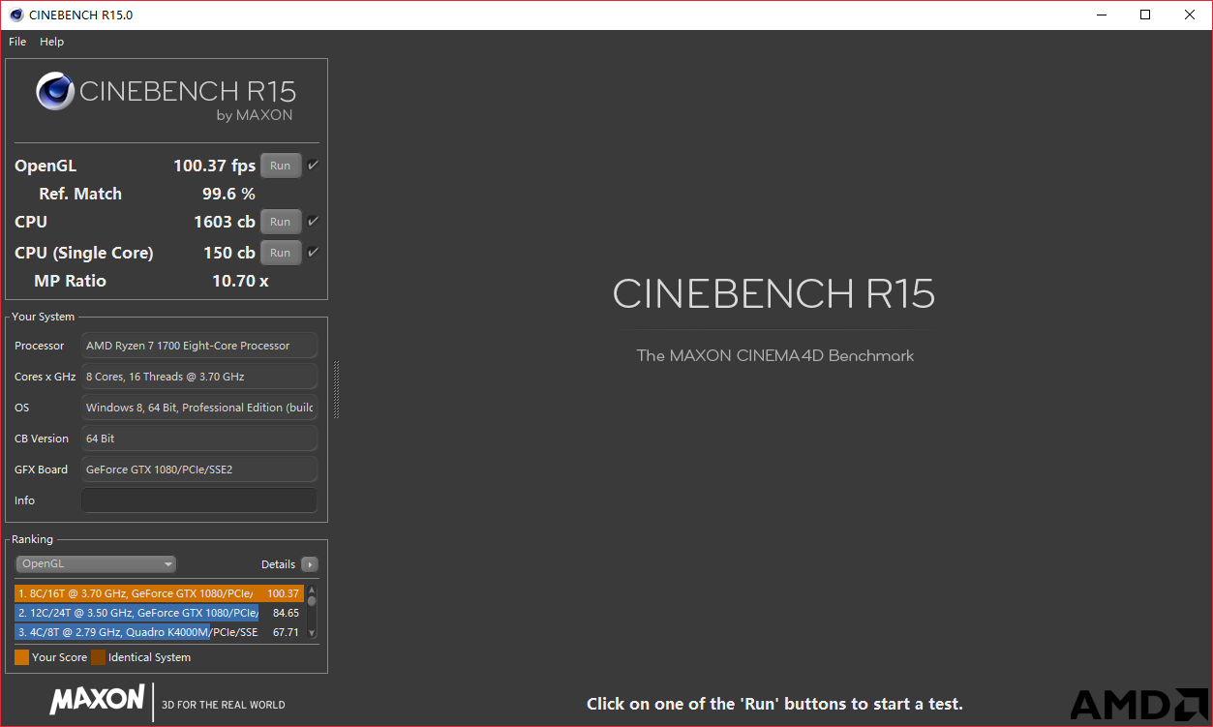The width and height of the screenshot is (1213, 727).
Task: Click the Cinebench title bar app icon
Action: click(16, 15)
